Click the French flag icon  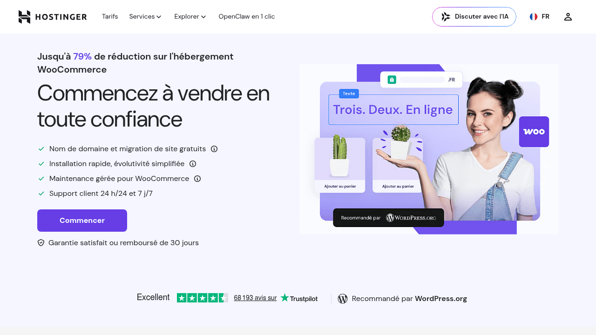534,17
